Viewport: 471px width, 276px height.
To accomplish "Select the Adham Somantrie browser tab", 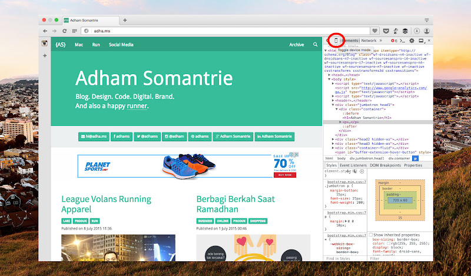I will click(91, 21).
